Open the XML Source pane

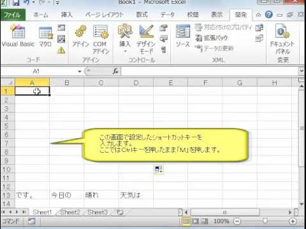(x=182, y=36)
